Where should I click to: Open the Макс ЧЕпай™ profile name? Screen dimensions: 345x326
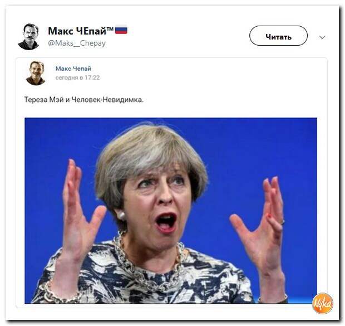(x=81, y=31)
